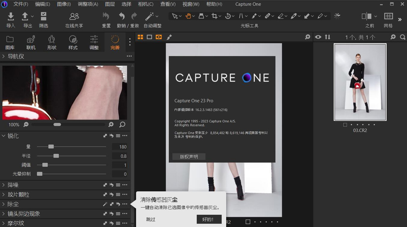Select the Apply Adjustments arrow tool
Viewport: 407px width, 227px height.
(307, 16)
